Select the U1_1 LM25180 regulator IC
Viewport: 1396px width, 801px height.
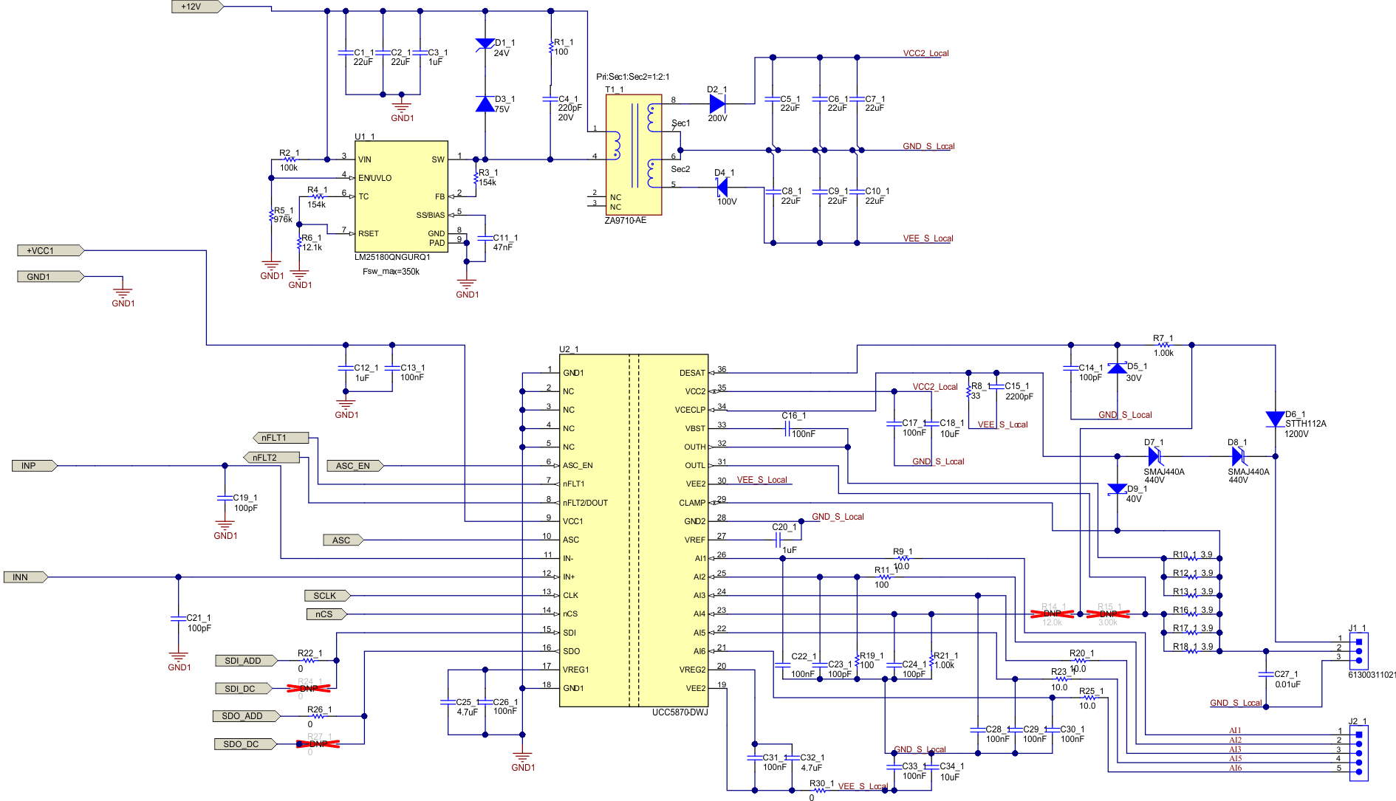coord(402,196)
